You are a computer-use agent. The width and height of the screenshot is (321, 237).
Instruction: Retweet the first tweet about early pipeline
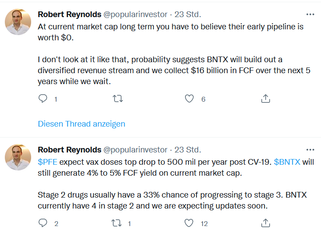pyautogui.click(x=118, y=99)
